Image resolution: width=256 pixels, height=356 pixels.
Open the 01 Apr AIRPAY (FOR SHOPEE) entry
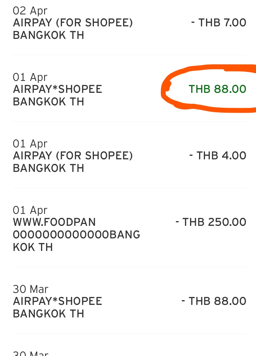73,156
